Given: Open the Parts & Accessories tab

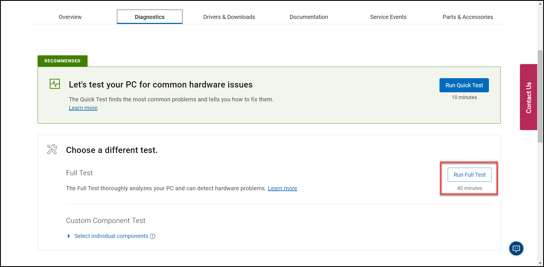Looking at the screenshot, I should tap(468, 17).
